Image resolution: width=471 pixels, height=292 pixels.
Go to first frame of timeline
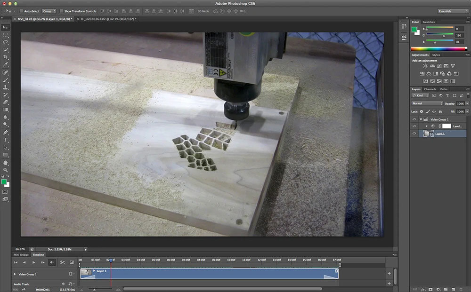click(16, 262)
